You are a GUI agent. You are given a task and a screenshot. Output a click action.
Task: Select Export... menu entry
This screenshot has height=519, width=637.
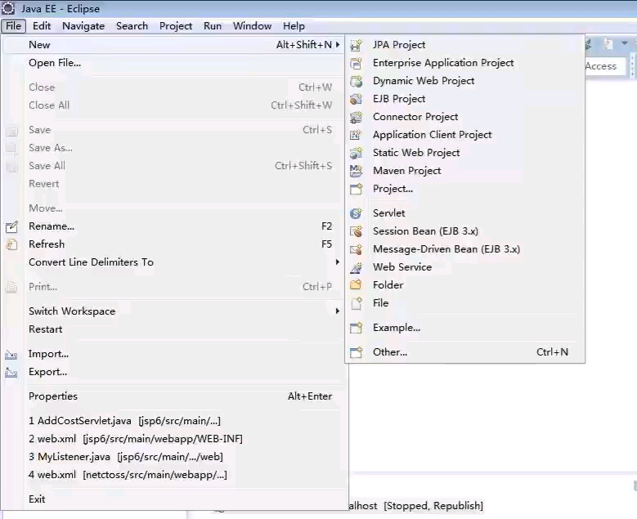[x=174, y=372]
